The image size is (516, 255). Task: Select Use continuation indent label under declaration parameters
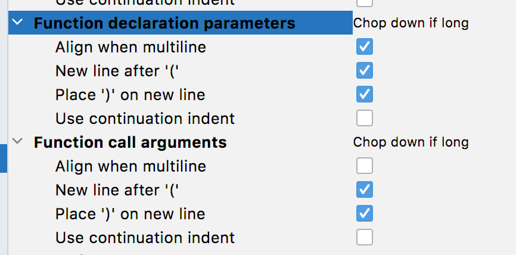(x=145, y=119)
